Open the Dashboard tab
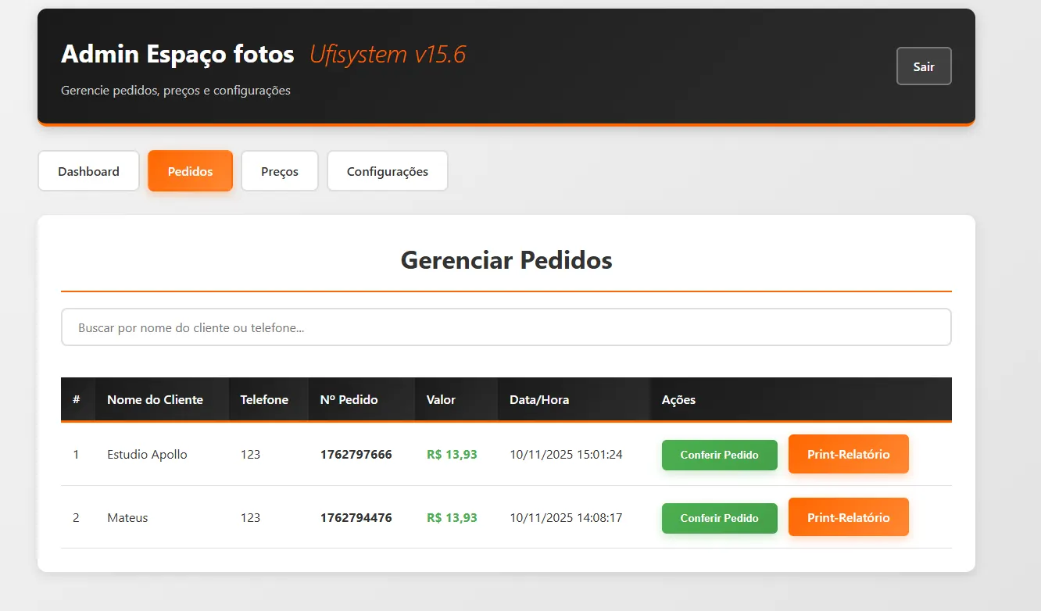Viewport: 1041px width, 611px height. [88, 171]
